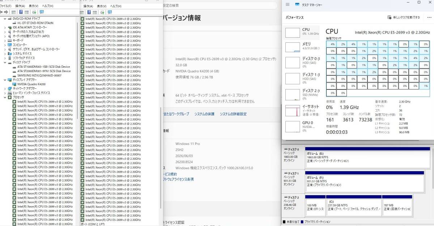The width and height of the screenshot is (434, 226).
Task: Click the scan for hardware changes monitor icon in tree-view Device Manager
Action: coord(42,12)
